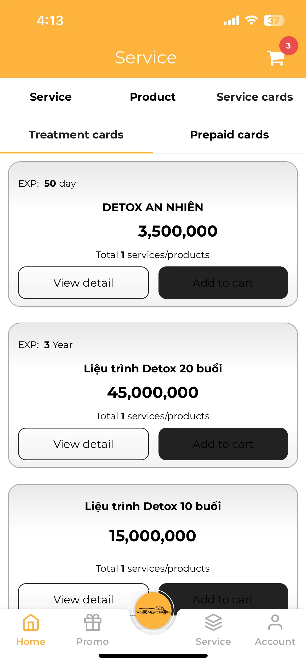Select the Service cards tab
This screenshot has height=664, width=306.
coord(255,97)
